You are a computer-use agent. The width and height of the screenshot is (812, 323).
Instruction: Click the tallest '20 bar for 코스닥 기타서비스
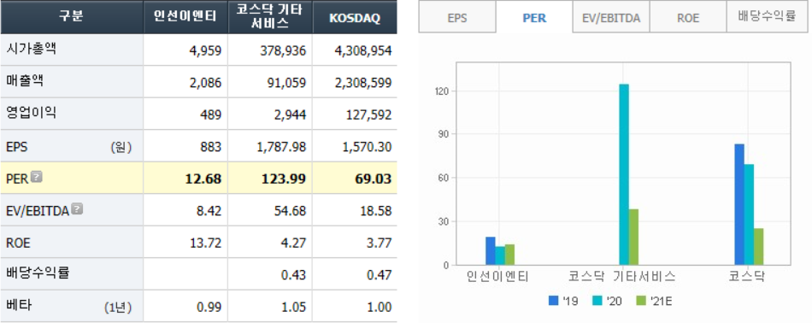[624, 174]
